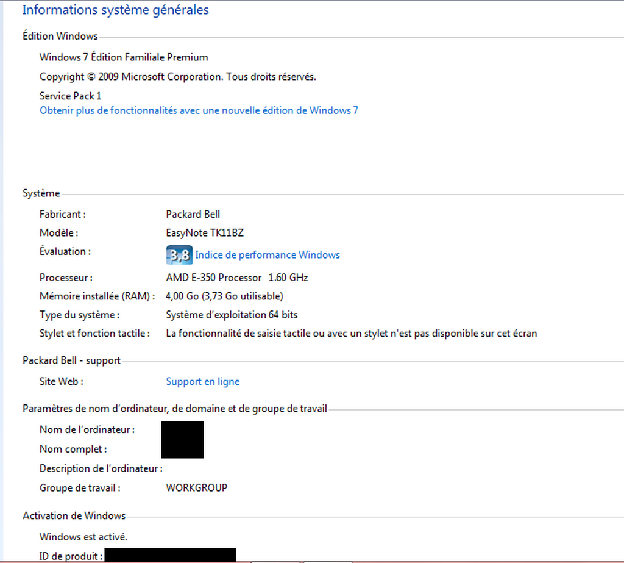
Task: Click the Site Web label
Action: [x=62, y=382]
